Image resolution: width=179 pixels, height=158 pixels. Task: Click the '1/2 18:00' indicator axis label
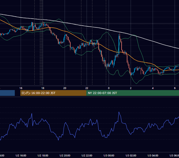[43, 155]
